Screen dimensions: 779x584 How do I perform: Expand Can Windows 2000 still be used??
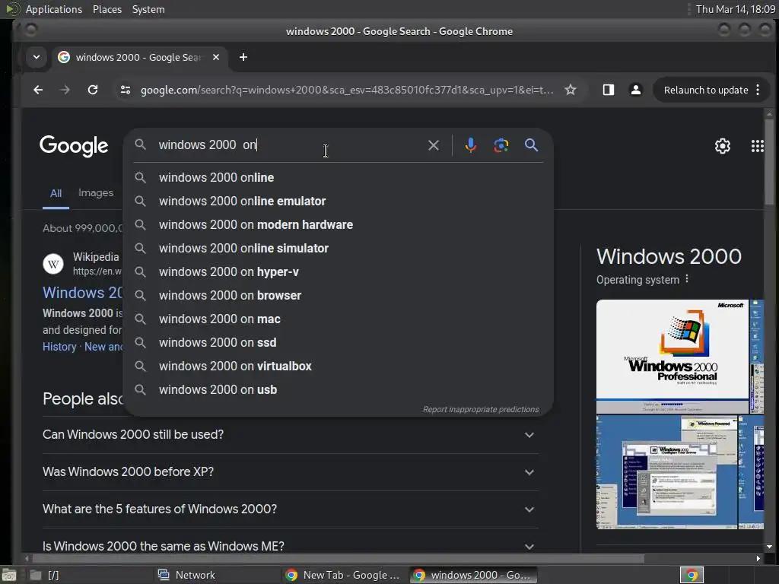point(290,434)
